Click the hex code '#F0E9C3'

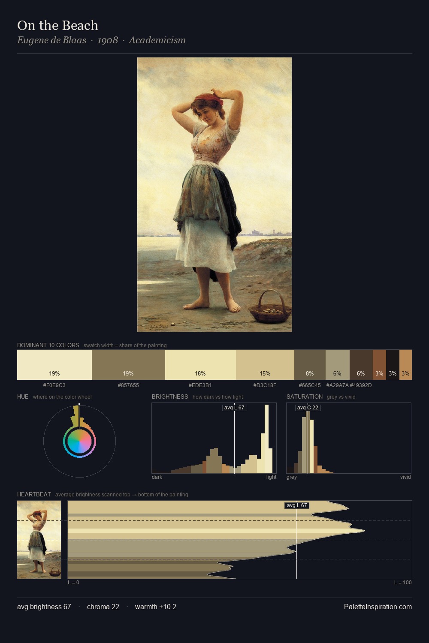[x=54, y=385]
